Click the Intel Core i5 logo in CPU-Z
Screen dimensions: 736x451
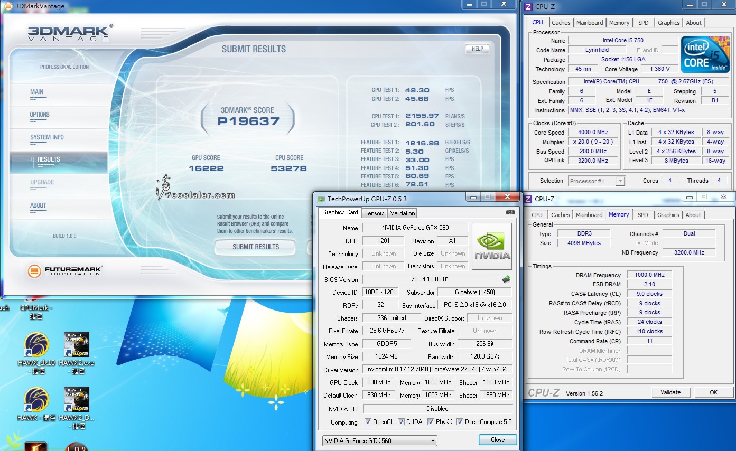click(705, 55)
